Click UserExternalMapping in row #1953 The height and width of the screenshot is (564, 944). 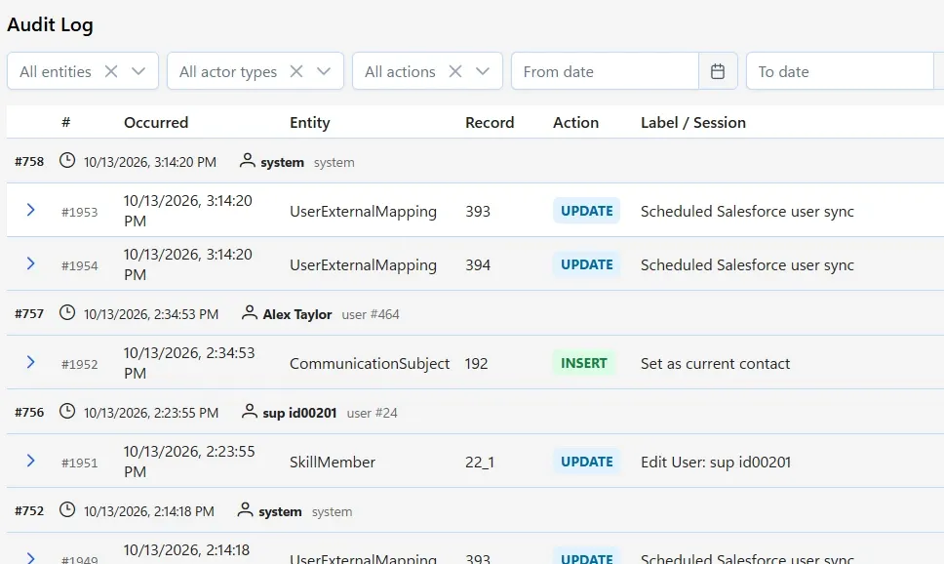tap(363, 212)
